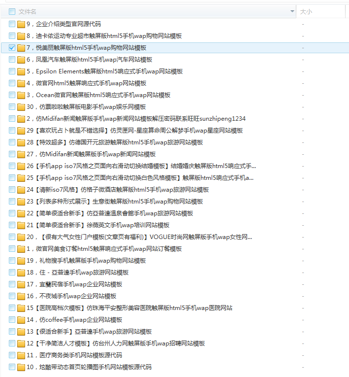Click folder icon of 9，企业介绍类型官网源代码
The width and height of the screenshot is (349, 377).
(21, 24)
